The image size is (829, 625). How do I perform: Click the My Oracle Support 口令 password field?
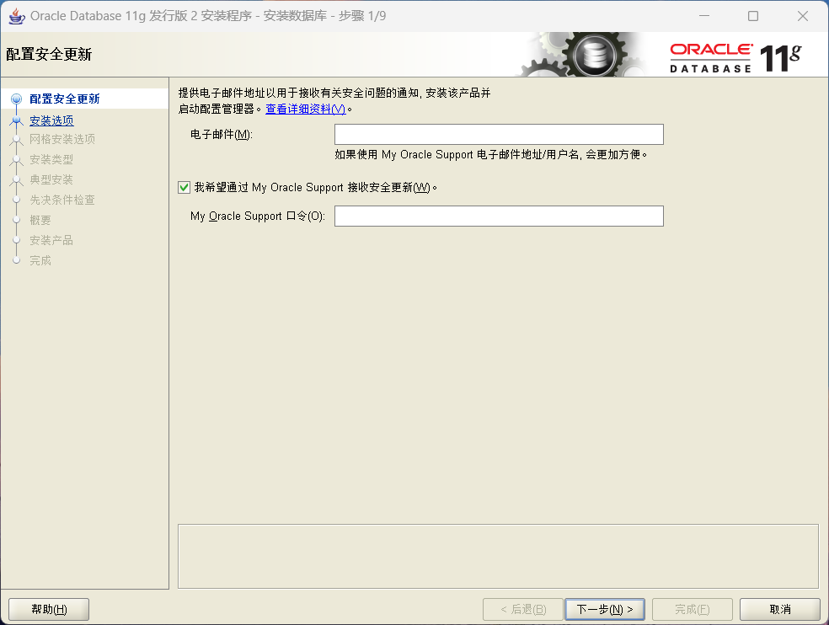click(x=498, y=216)
